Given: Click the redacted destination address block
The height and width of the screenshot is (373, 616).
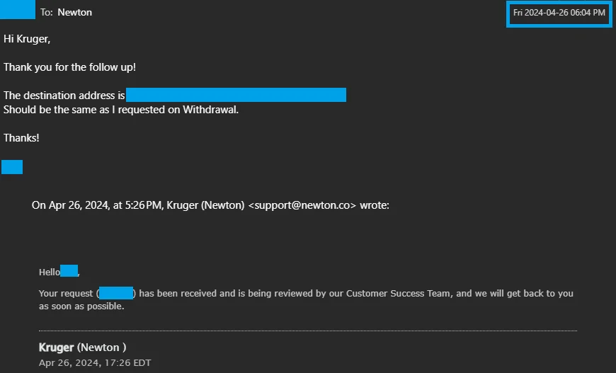Looking at the screenshot, I should [x=236, y=96].
